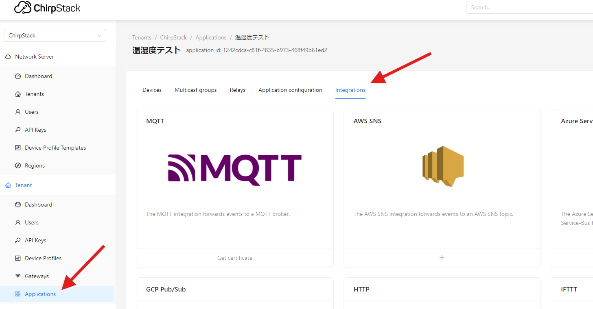Click the Device Profile Templates sliders icon
The height and width of the screenshot is (309, 593).
(18, 148)
